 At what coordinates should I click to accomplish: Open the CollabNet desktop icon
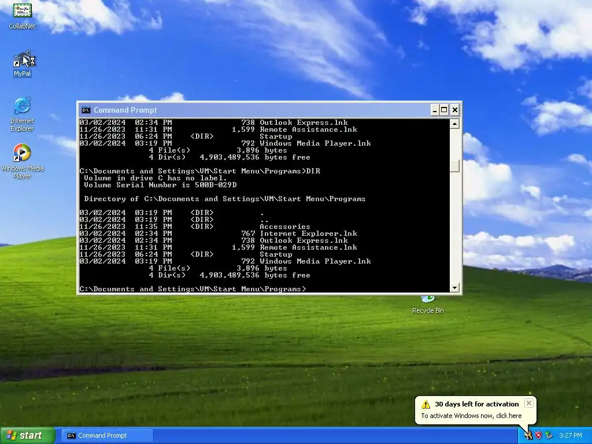pos(23,16)
